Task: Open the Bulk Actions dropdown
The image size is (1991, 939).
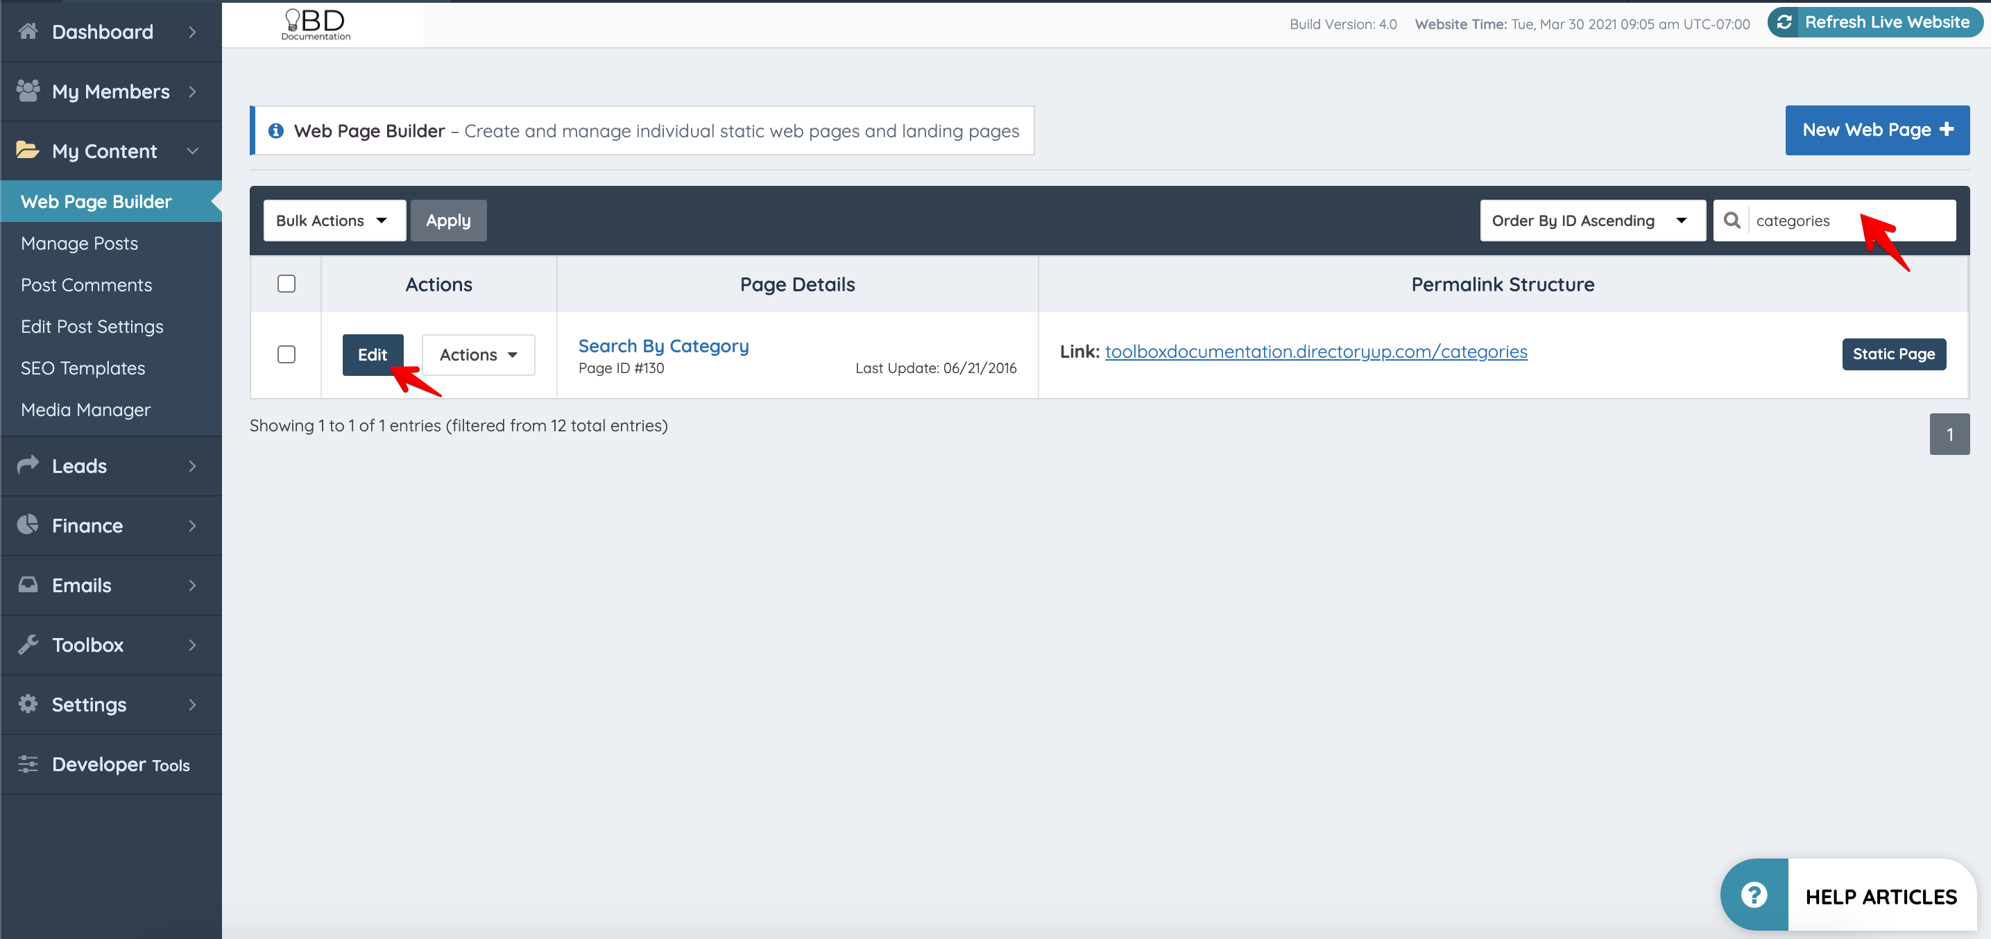Action: click(334, 221)
